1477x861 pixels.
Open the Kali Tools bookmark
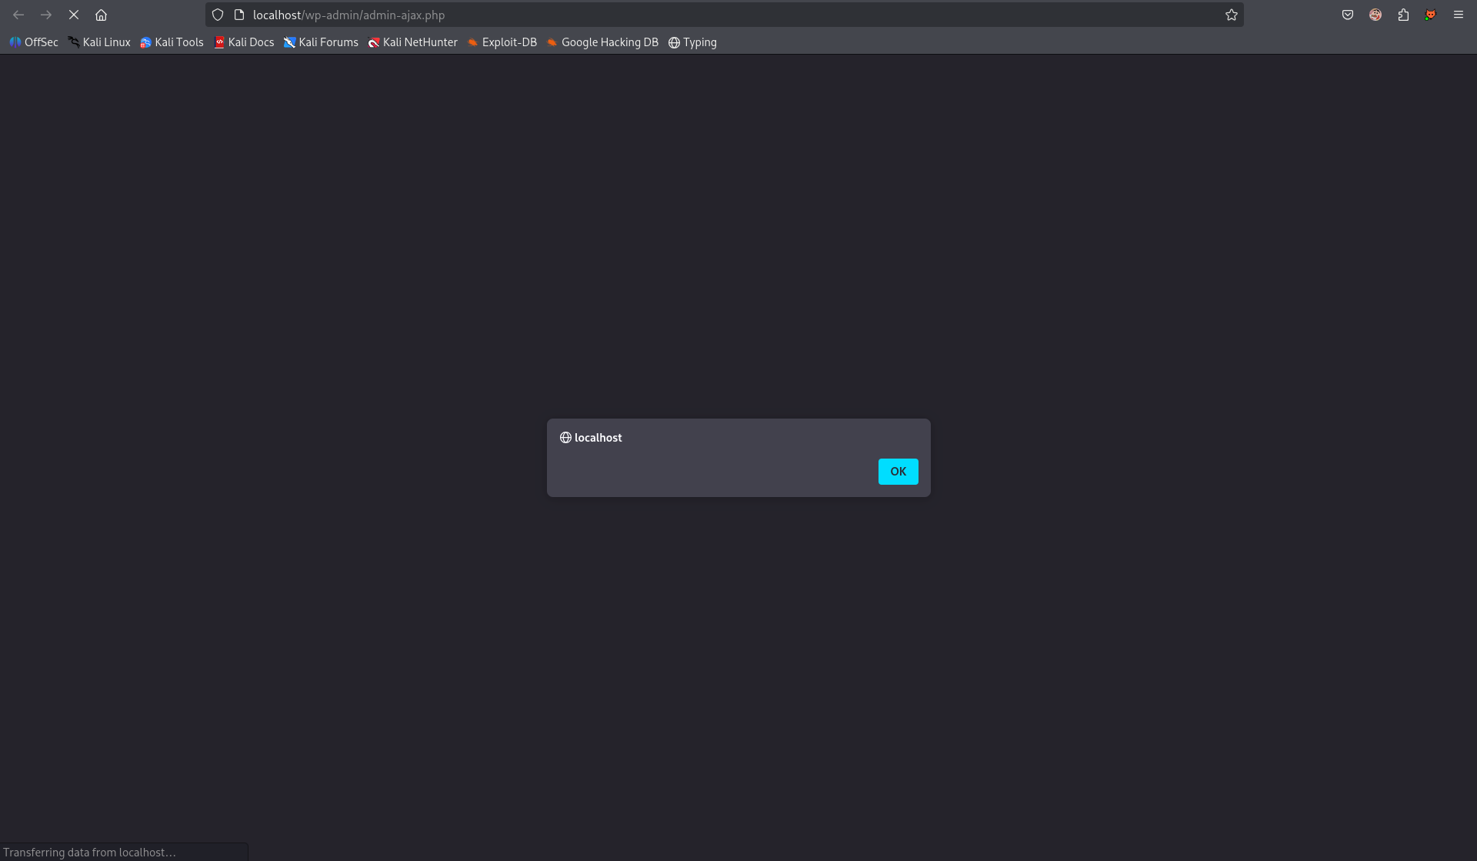point(172,42)
